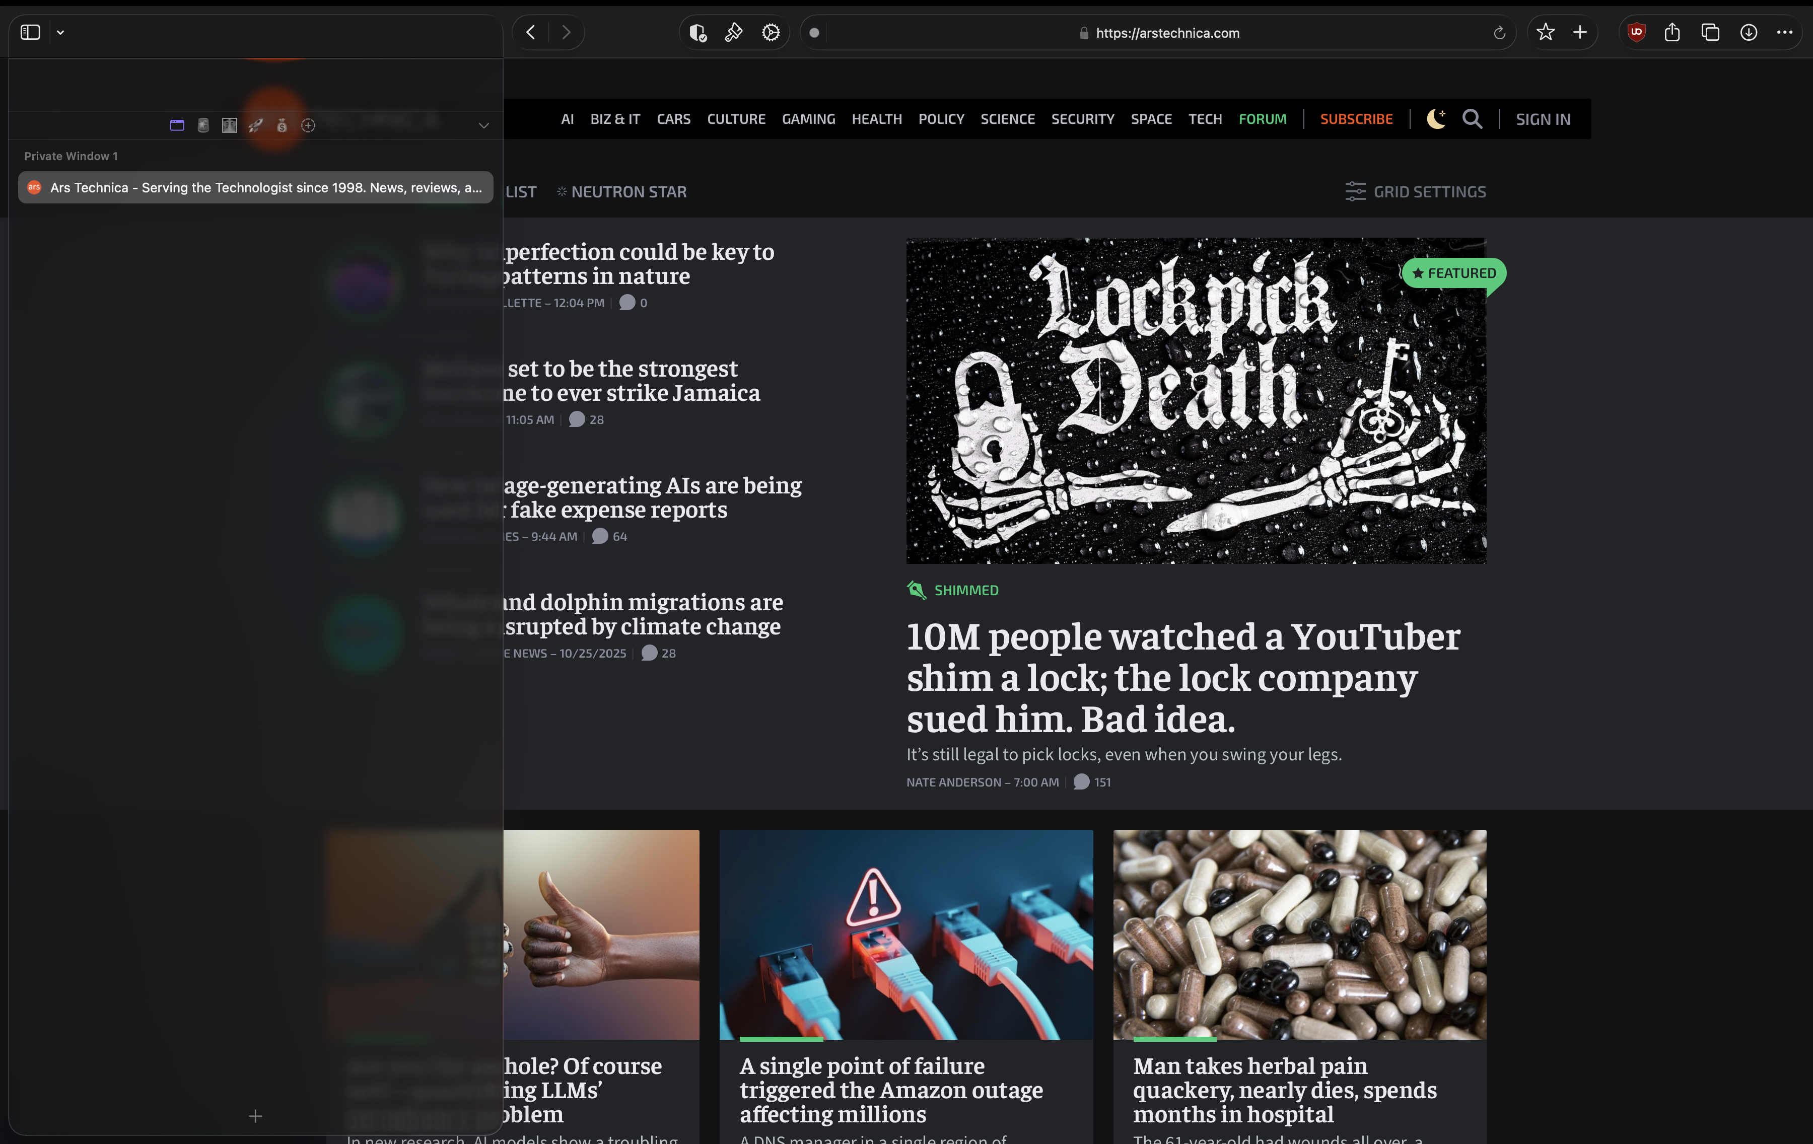
Task: Click the add new space icon
Action: click(308, 126)
